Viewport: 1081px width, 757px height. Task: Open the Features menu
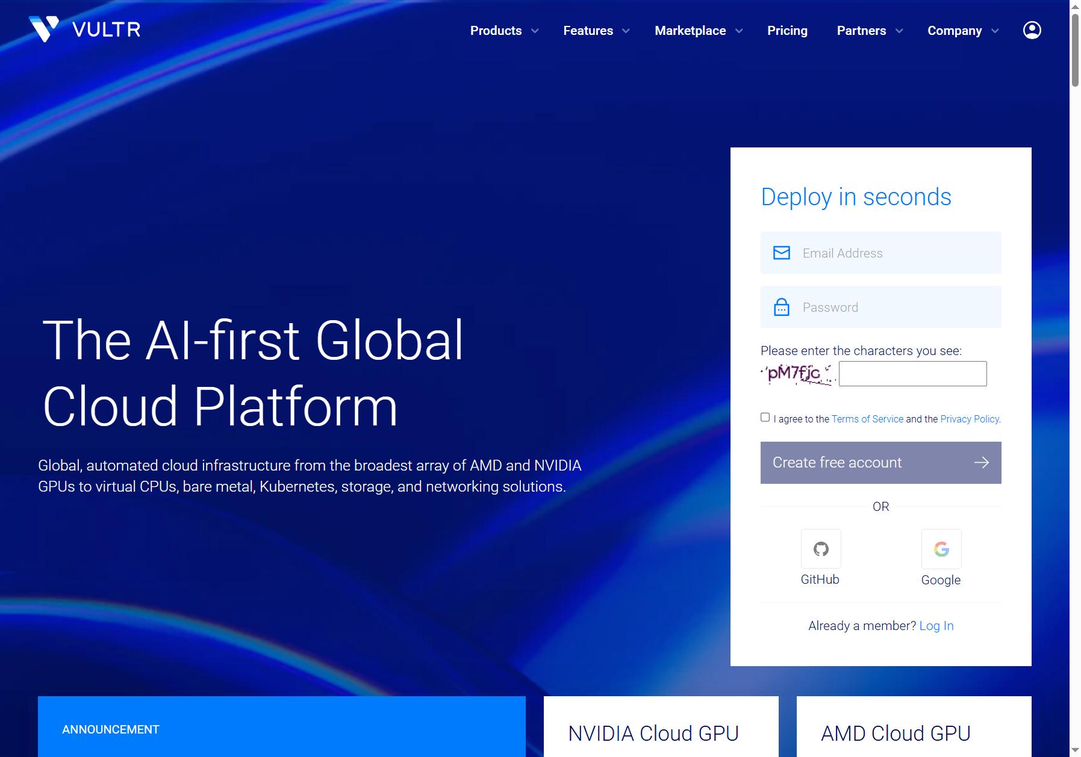[x=588, y=31]
